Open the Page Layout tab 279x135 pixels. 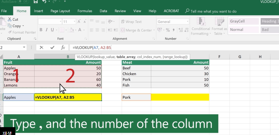coord(60,11)
